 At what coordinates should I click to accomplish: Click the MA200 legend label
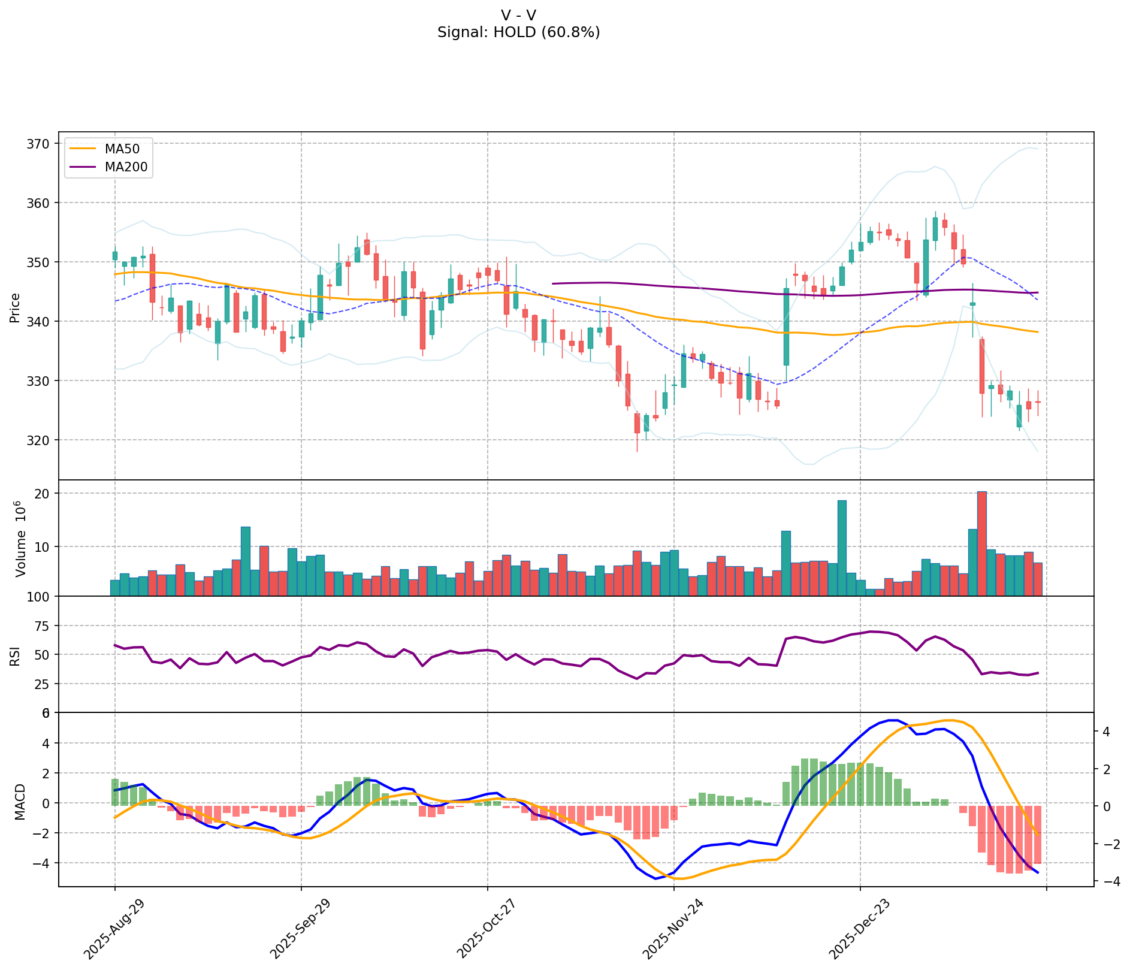pyautogui.click(x=126, y=167)
